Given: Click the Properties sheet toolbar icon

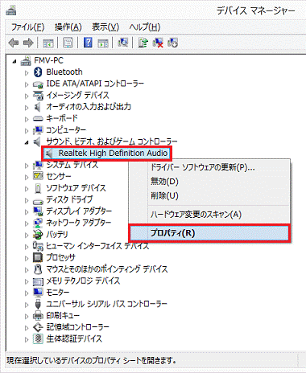Looking at the screenshot, I should click(x=68, y=43).
